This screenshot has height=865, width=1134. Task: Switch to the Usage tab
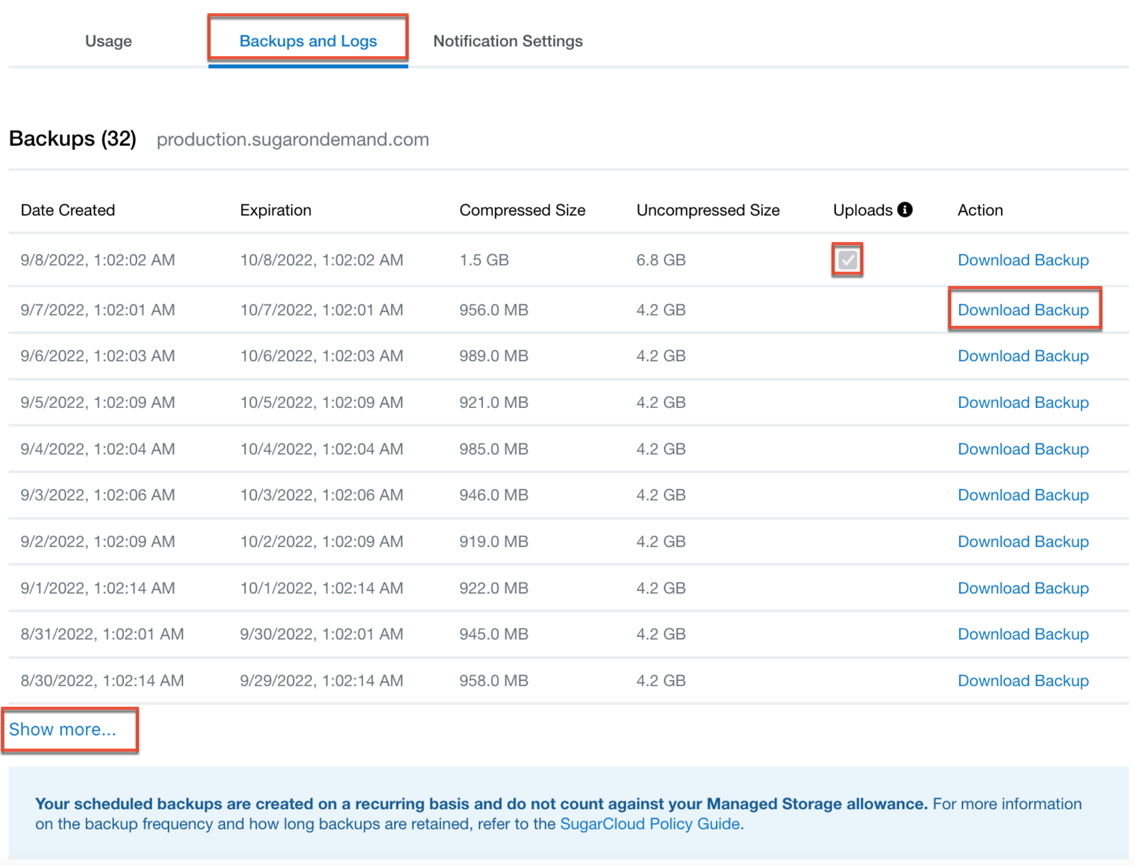pos(108,41)
